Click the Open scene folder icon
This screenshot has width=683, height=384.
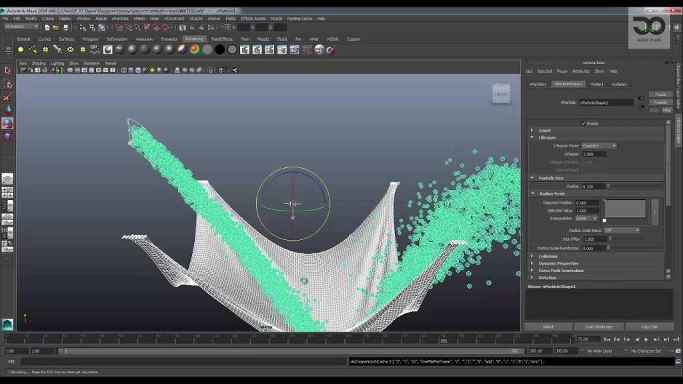[56, 27]
